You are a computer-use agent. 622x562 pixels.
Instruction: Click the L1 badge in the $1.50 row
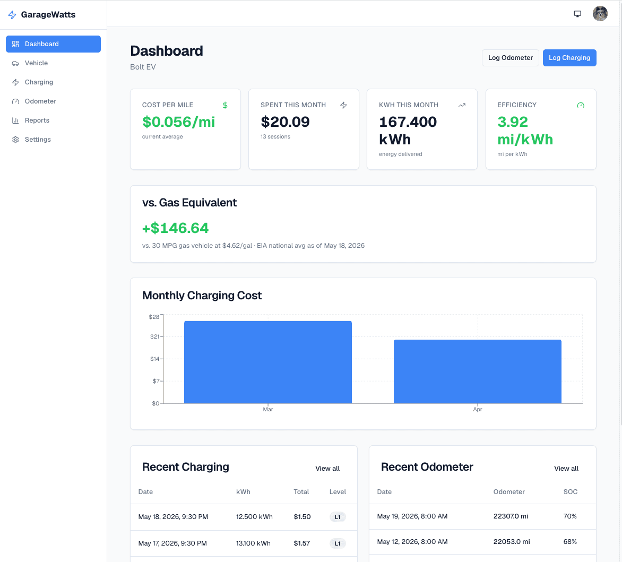pos(337,517)
